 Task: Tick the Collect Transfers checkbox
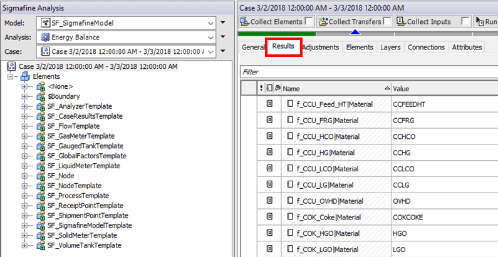pos(387,21)
